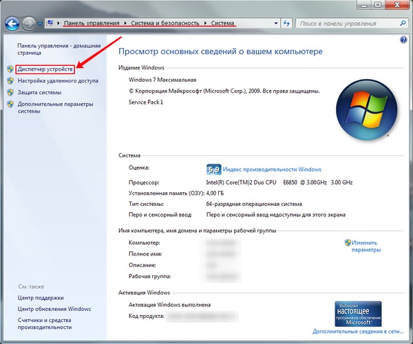Click the shield icon beside Дополнительные параметры системы

coord(10,104)
